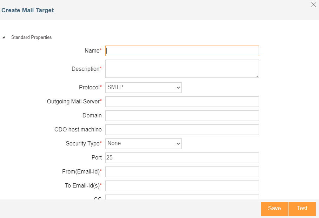Screen dimensions: 319x218
Task: Select the Domain input box
Action: 182,116
